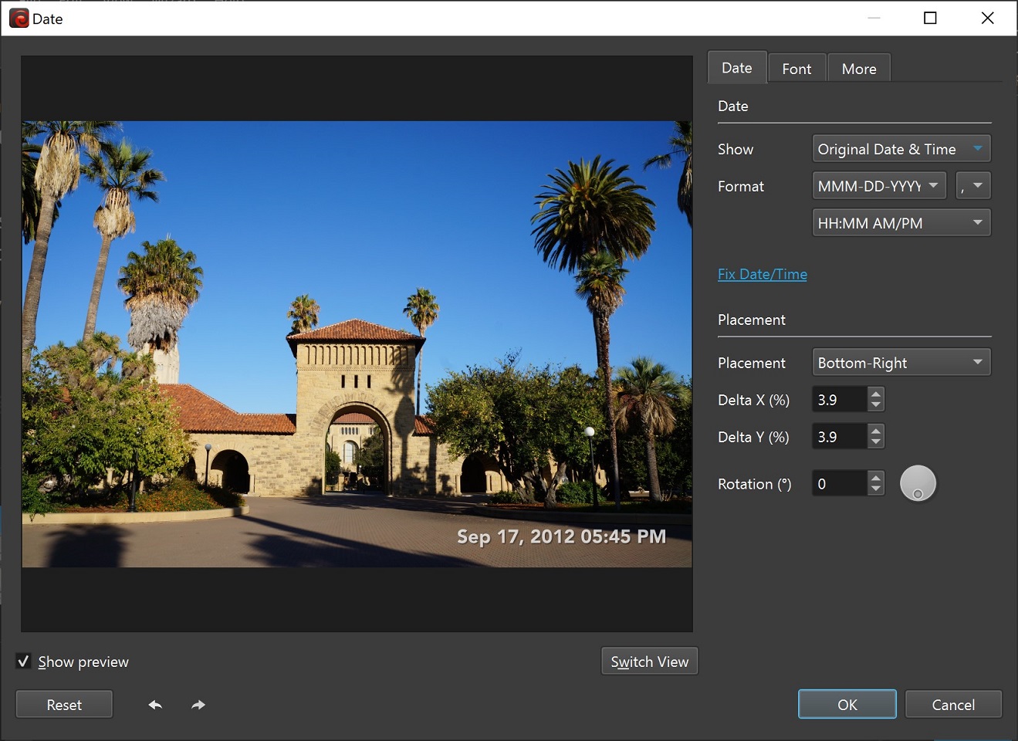Image resolution: width=1018 pixels, height=741 pixels.
Task: Open the HH:MM AM/PM time format dropdown
Action: [x=901, y=222]
